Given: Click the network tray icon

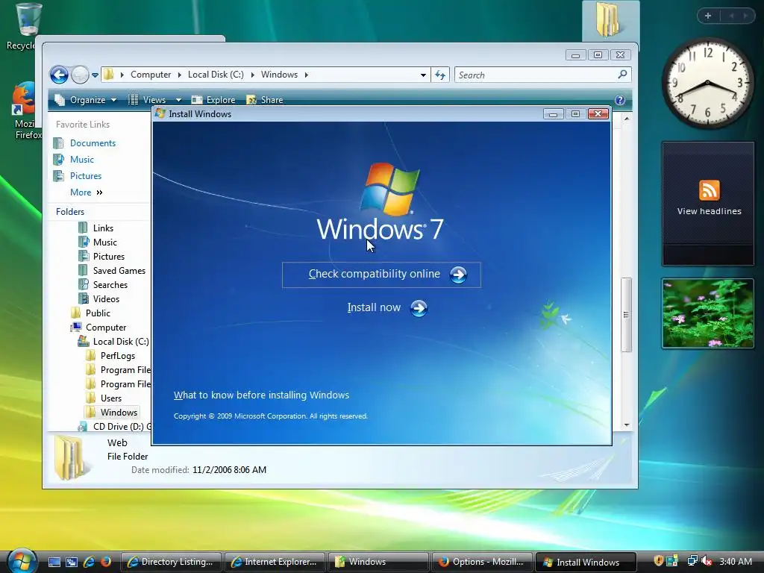Looking at the screenshot, I should pyautogui.click(x=692, y=561).
